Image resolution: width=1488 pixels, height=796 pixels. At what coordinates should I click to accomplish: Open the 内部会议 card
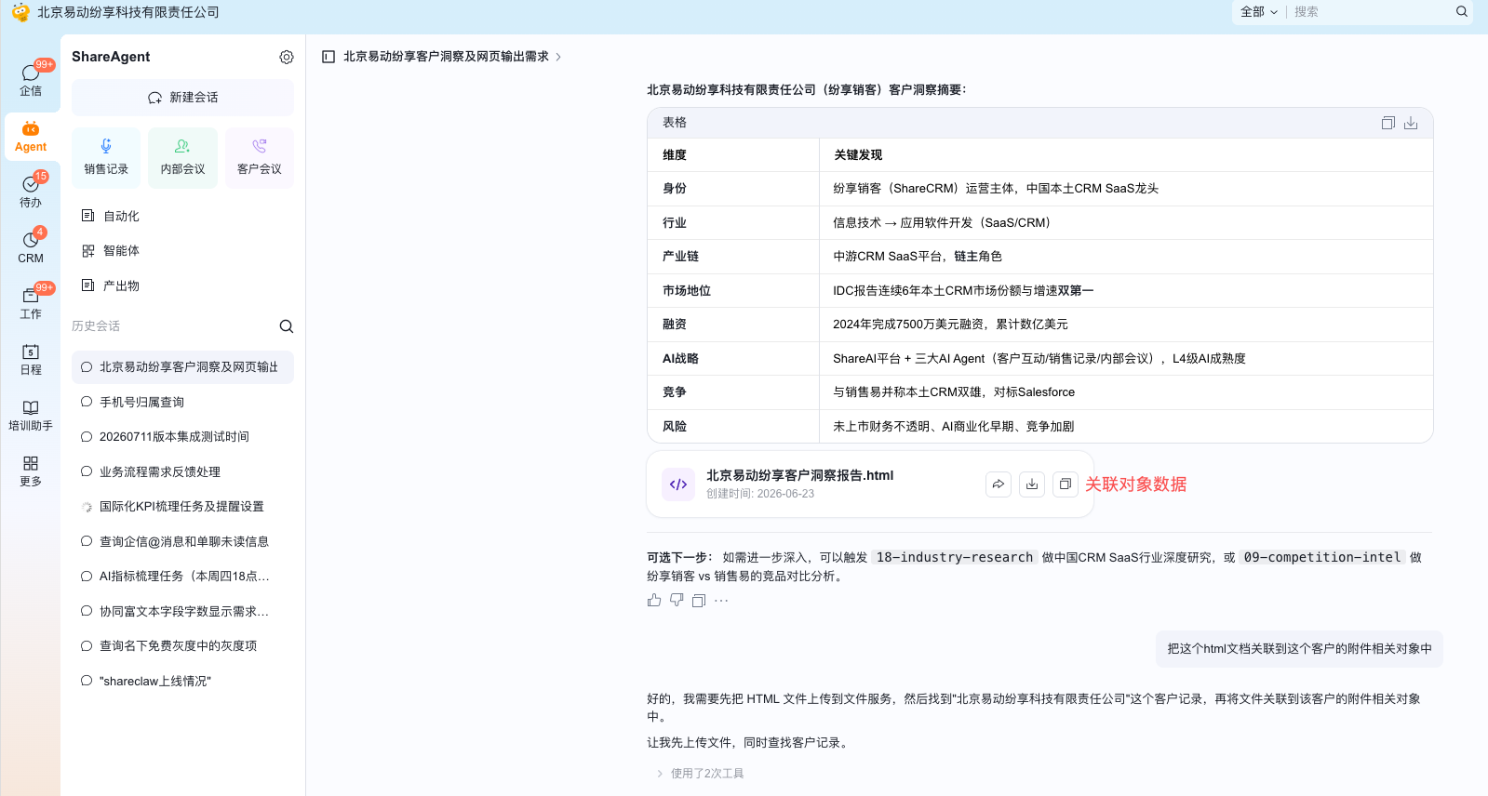point(182,157)
